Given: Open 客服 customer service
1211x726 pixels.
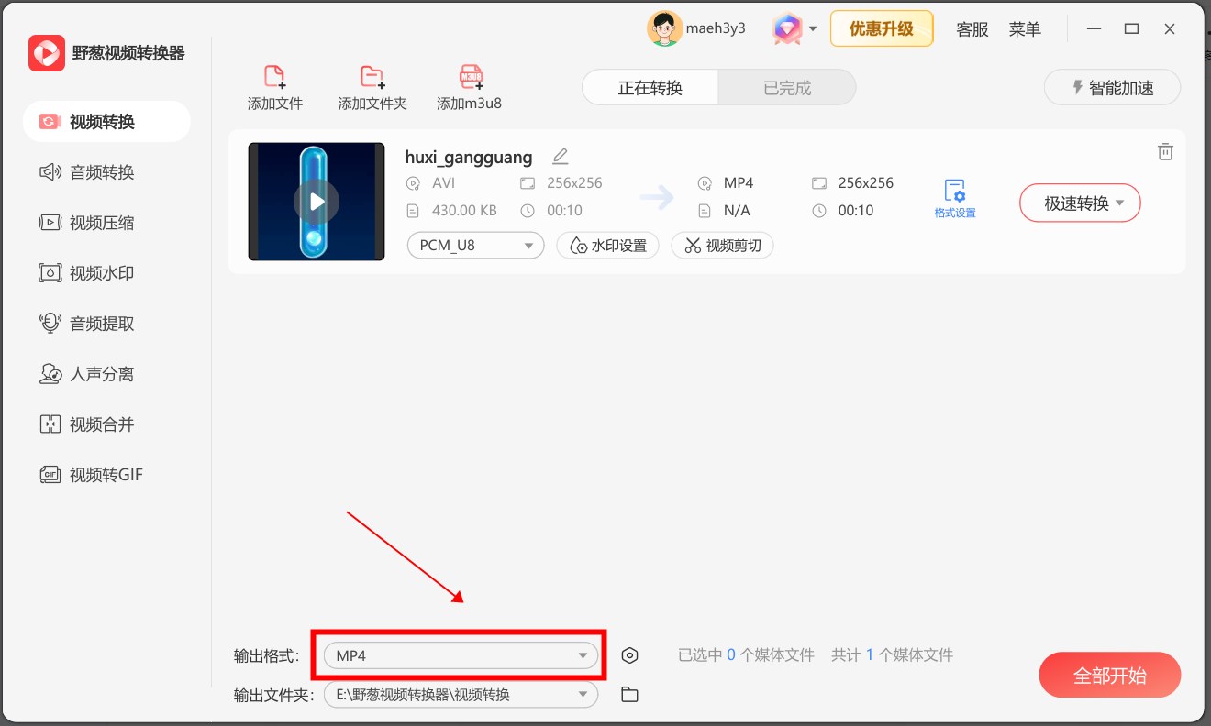Looking at the screenshot, I should 972,29.
